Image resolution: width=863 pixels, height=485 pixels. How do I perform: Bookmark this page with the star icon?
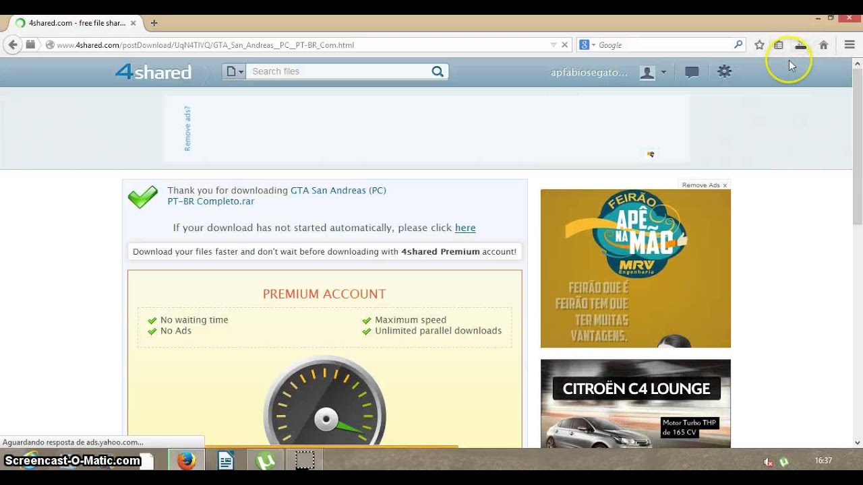click(759, 45)
